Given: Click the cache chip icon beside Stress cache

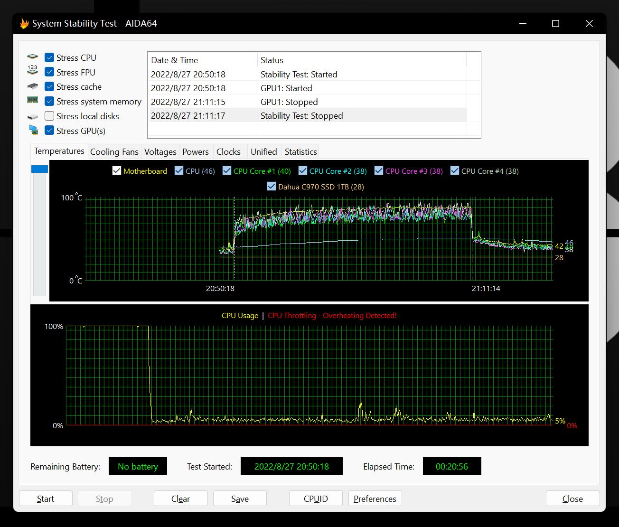Looking at the screenshot, I should coord(32,86).
